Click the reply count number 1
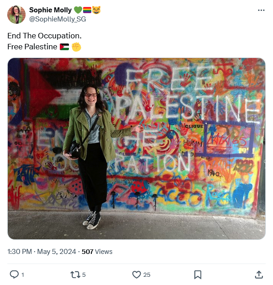The width and height of the screenshot is (273, 285). (x=22, y=275)
